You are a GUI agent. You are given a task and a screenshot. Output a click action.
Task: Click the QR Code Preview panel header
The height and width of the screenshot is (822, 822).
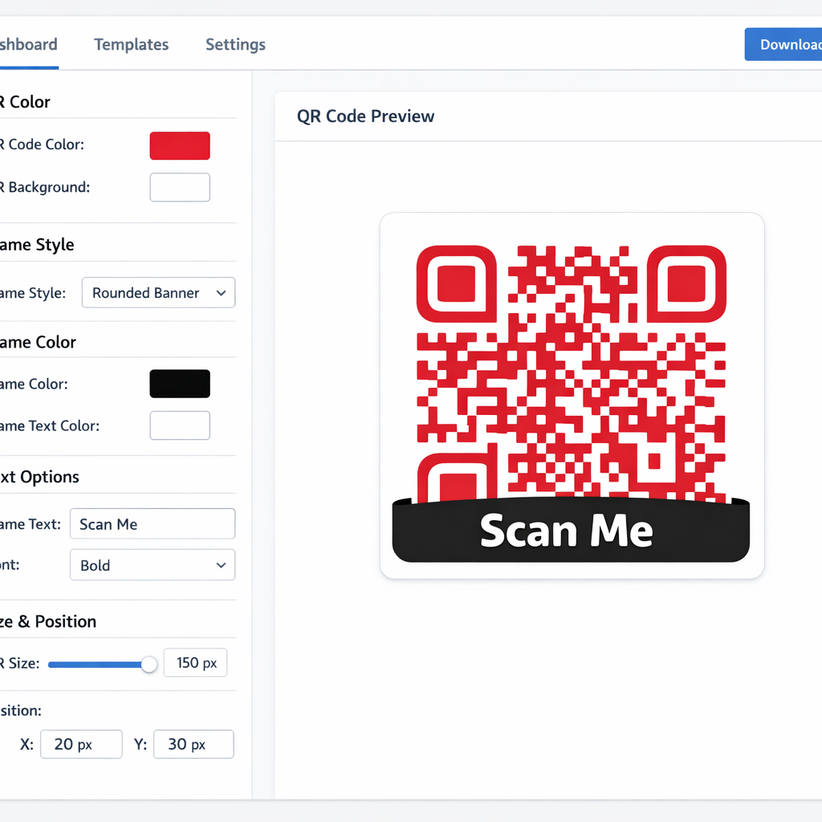365,116
